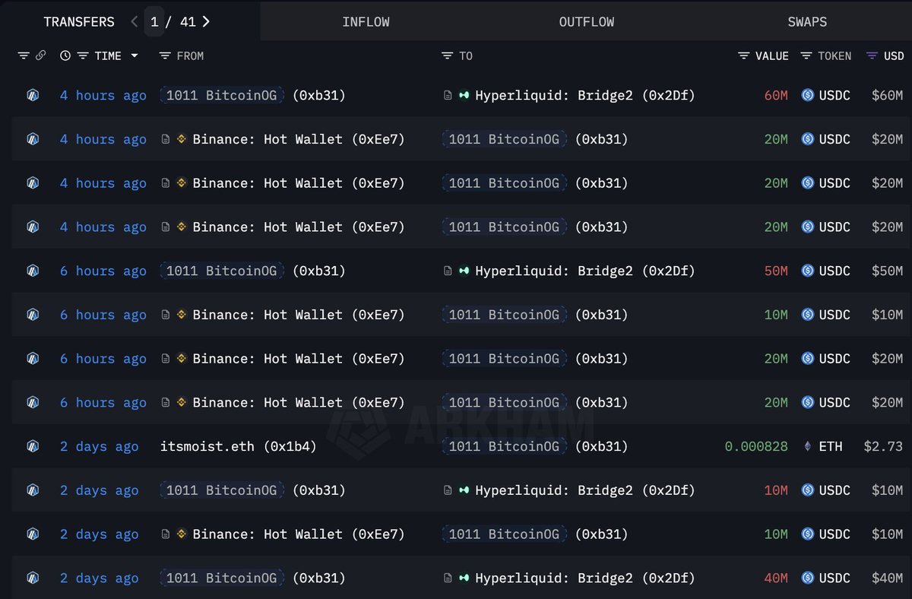Click the Arbitrum chain icon in first row
912x599 pixels.
pyautogui.click(x=33, y=95)
